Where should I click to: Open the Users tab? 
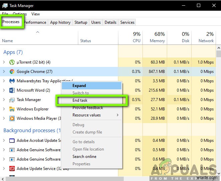point(96,22)
